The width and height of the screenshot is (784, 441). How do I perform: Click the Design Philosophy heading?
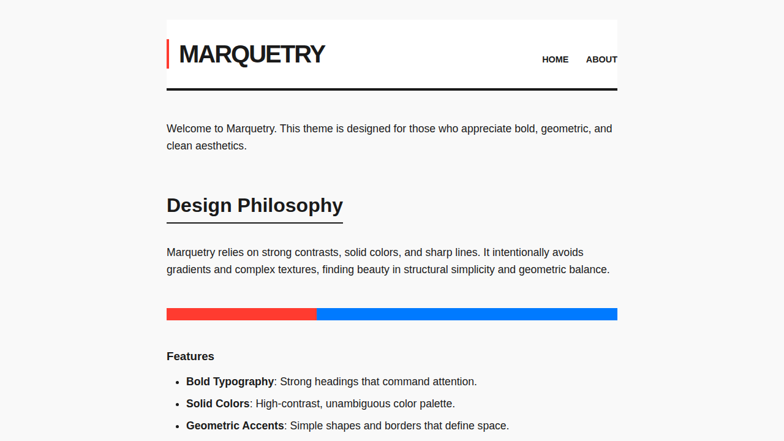click(x=255, y=205)
